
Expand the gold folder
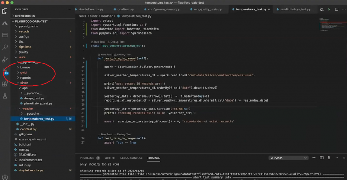coord(23,72)
